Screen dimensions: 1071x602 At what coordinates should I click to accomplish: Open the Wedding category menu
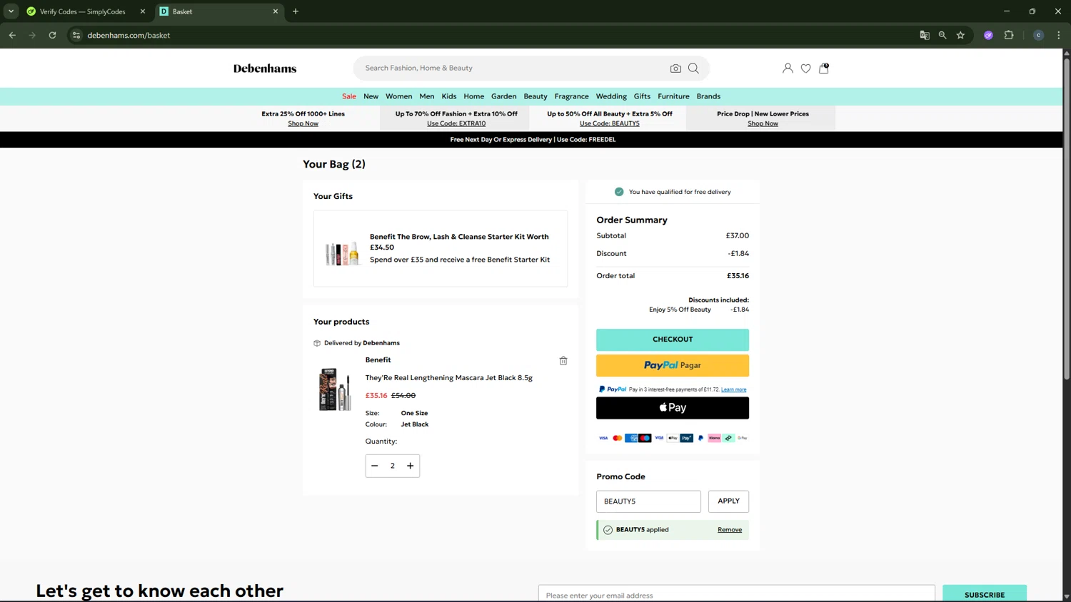pyautogui.click(x=611, y=96)
